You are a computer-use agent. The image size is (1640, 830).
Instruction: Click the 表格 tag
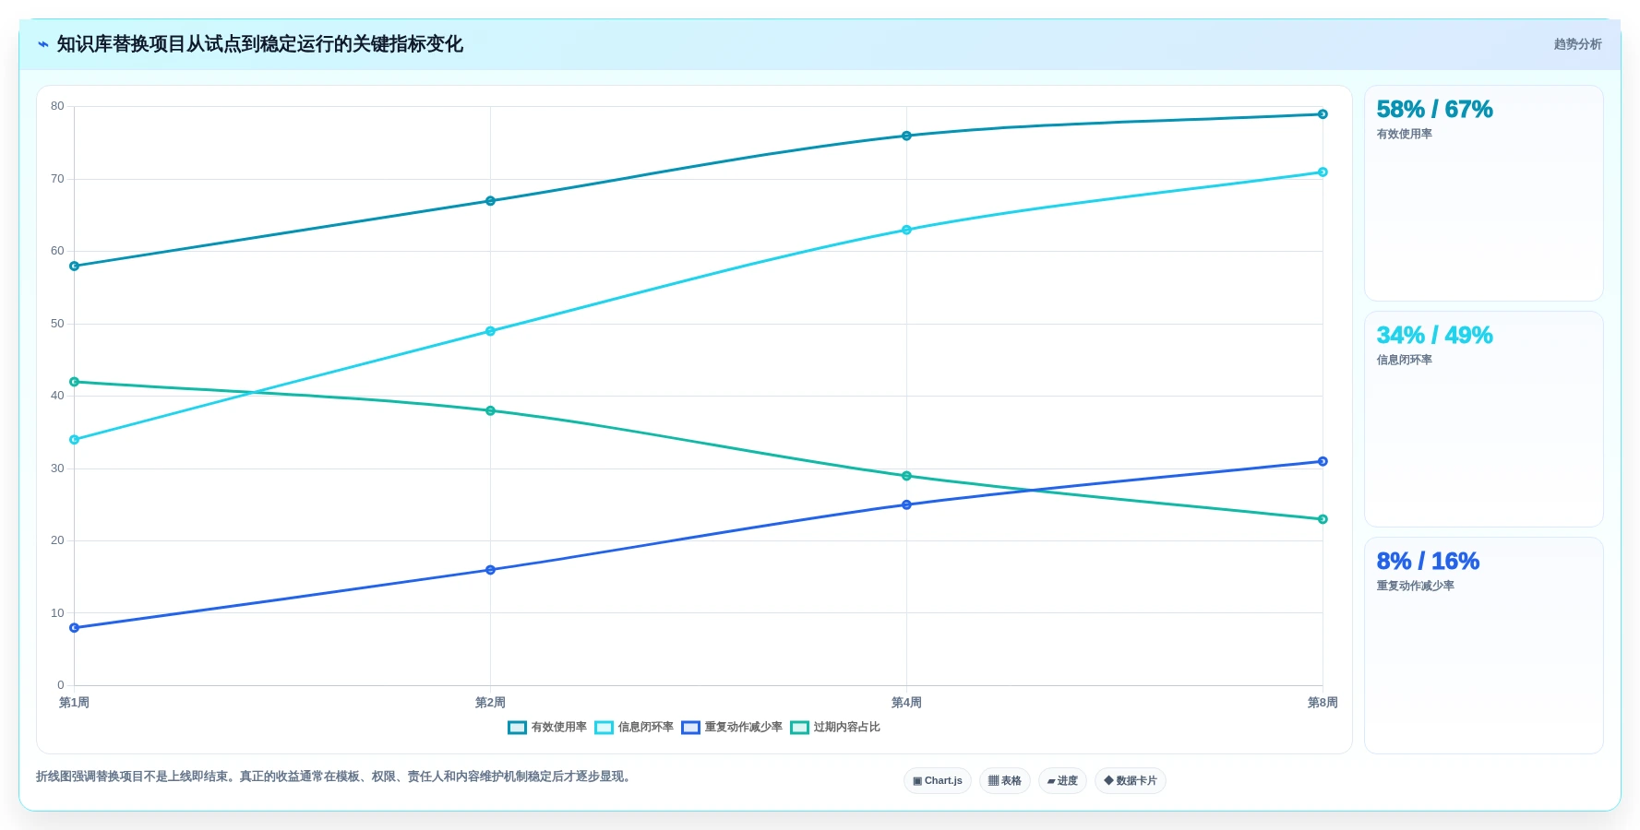pos(1005,780)
